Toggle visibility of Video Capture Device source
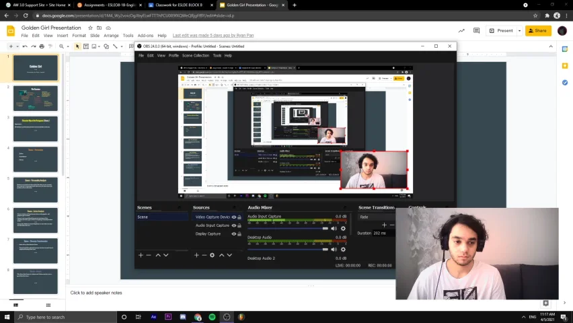573x323 pixels. tap(234, 217)
